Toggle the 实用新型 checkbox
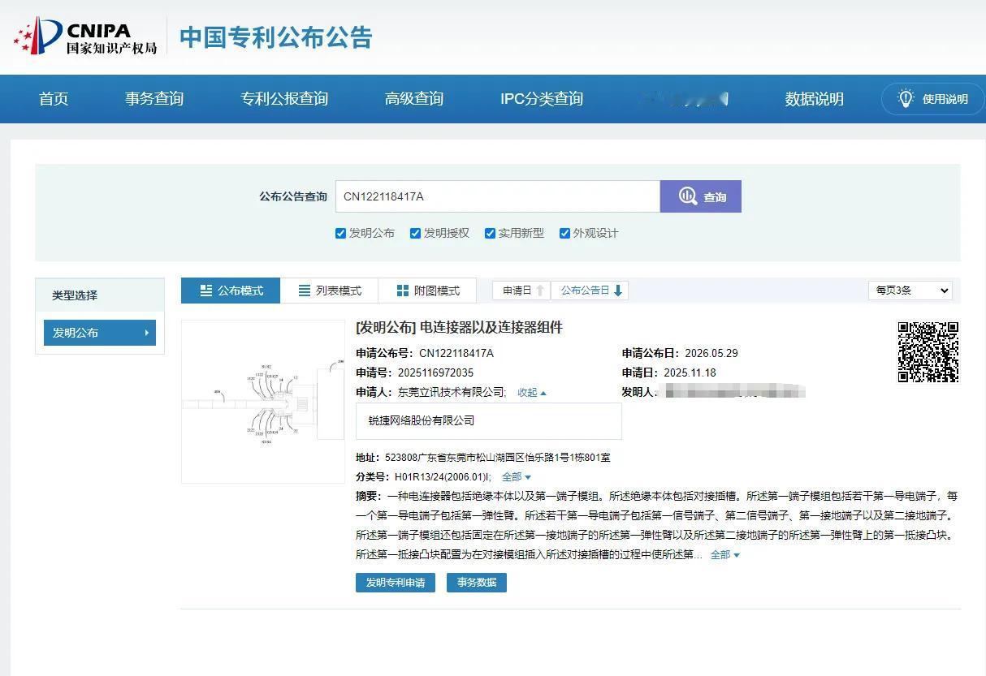This screenshot has height=676, width=986. [491, 234]
